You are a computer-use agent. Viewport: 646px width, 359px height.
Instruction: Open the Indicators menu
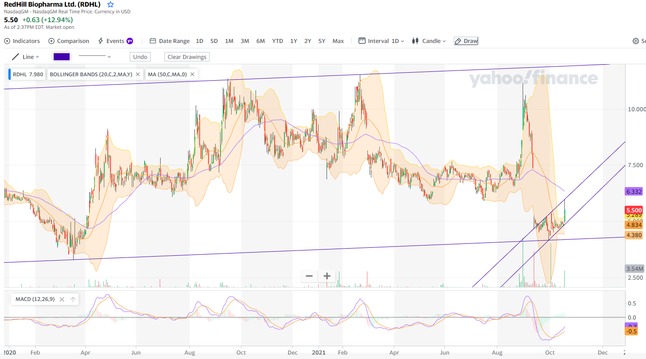[x=22, y=41]
